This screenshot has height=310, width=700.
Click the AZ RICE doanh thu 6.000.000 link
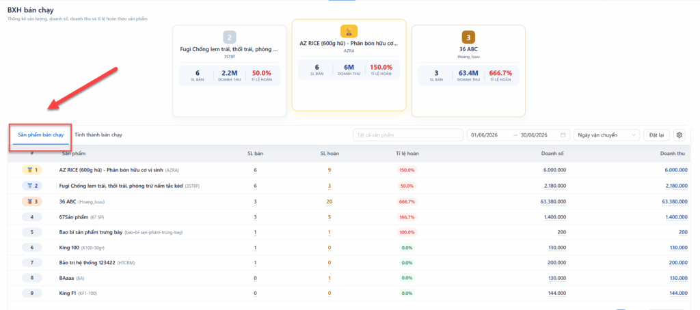pyautogui.click(x=676, y=170)
